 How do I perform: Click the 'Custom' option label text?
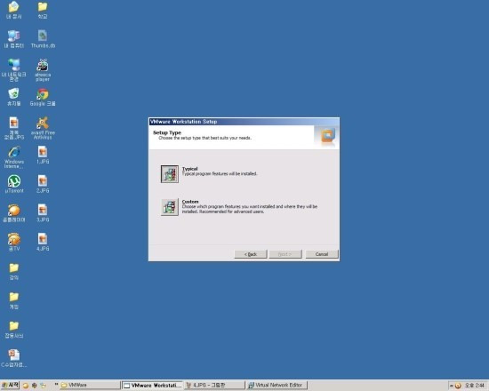point(190,202)
